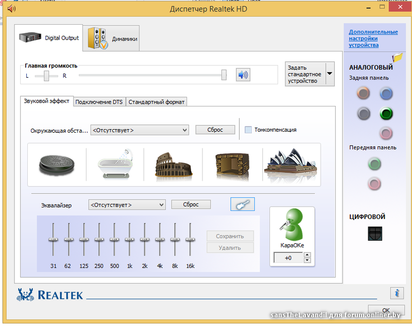Viewport: 412px width, 327px height.
Task: Click the information button icon
Action: 397,293
